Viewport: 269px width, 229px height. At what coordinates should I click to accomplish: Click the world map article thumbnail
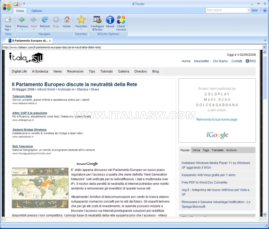point(40,188)
